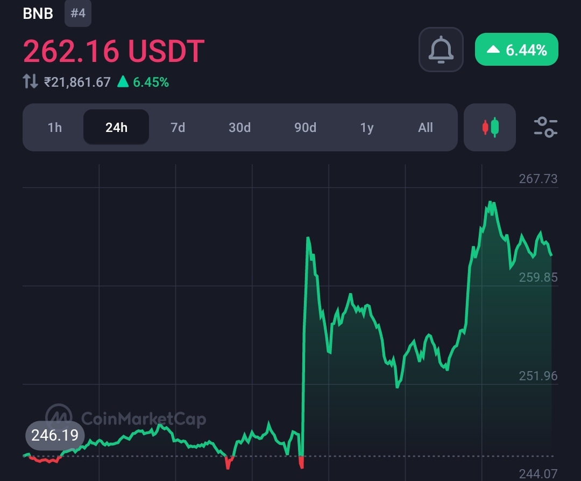
Task: Switch chart to 30d range
Action: 239,128
